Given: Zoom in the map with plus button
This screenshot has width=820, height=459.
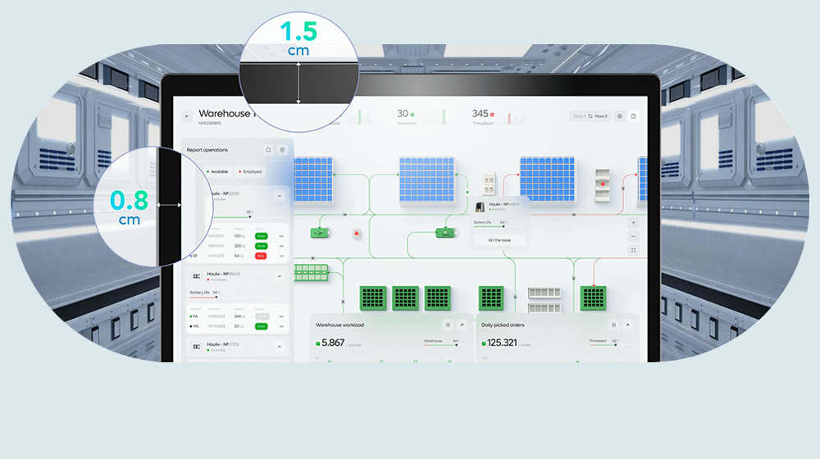Looking at the screenshot, I should pyautogui.click(x=633, y=222).
